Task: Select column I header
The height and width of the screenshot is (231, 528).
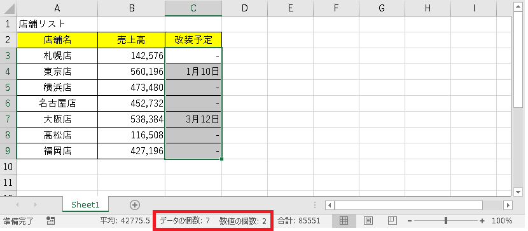Action: pyautogui.click(x=474, y=8)
